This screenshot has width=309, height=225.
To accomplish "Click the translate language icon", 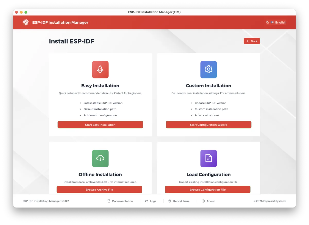I will 267,22.
